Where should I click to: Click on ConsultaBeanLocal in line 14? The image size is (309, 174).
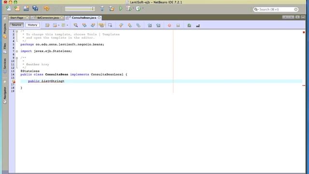point(107,74)
